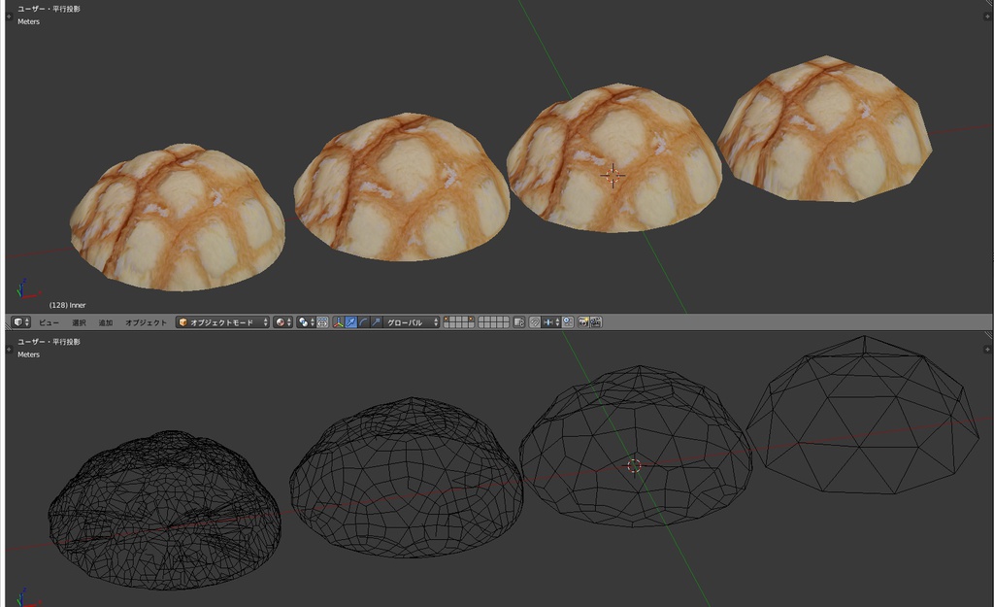Open the 追加 menu

point(105,322)
